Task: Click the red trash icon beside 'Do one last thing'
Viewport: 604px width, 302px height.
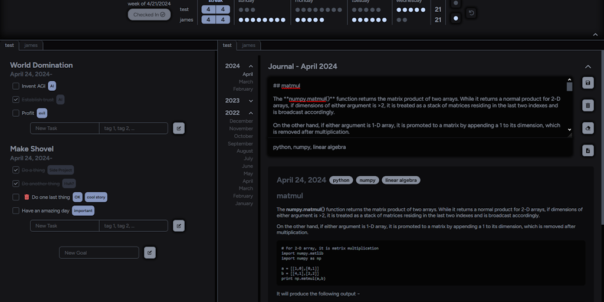Action: point(27,197)
